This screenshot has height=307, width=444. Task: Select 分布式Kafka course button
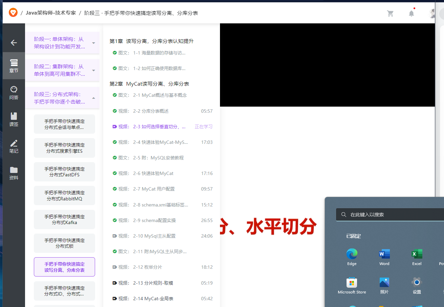(x=64, y=219)
